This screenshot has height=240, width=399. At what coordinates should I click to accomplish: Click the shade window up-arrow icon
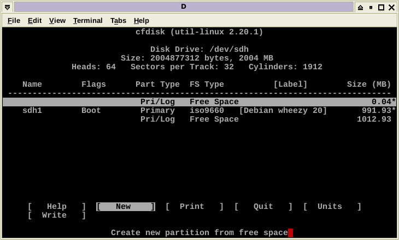[x=361, y=7]
